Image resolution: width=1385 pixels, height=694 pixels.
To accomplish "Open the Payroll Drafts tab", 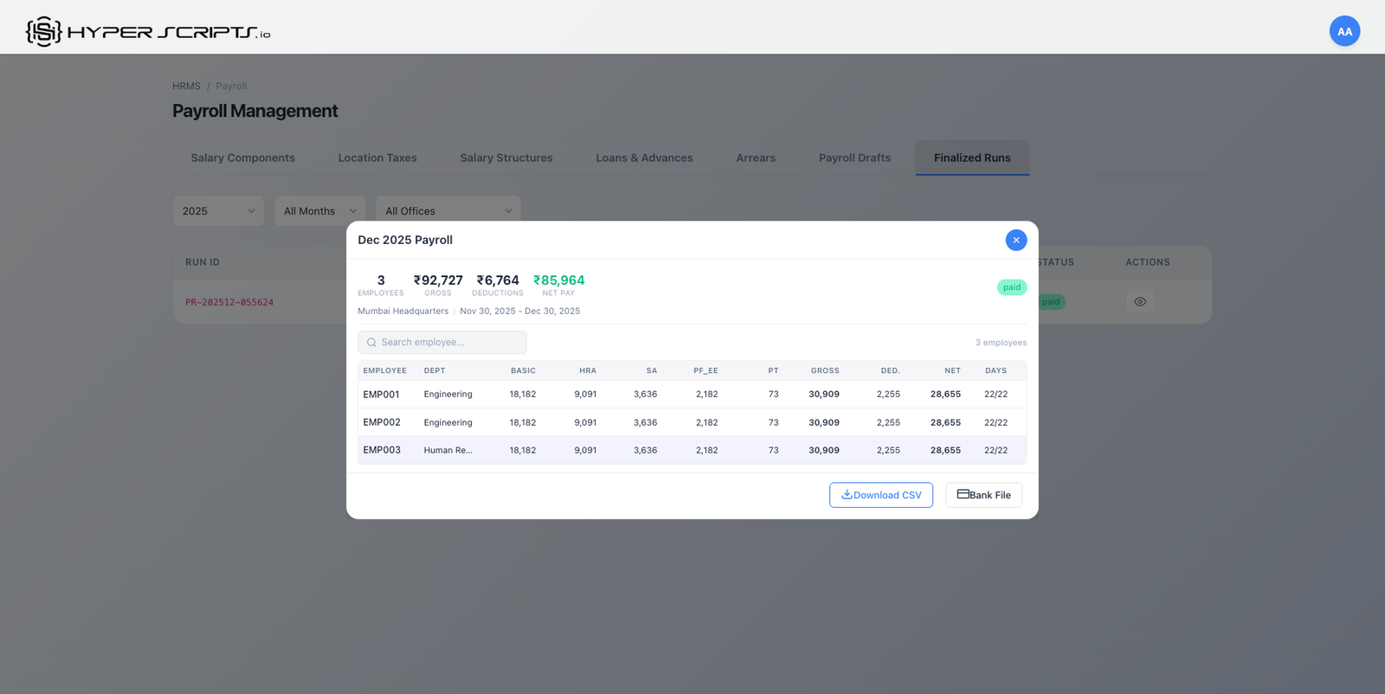I will coord(854,158).
